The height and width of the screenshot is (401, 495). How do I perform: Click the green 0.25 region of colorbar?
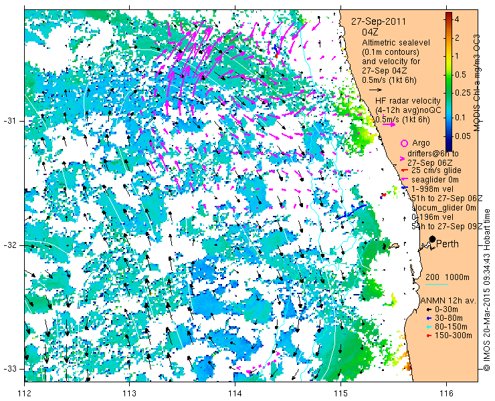point(449,92)
